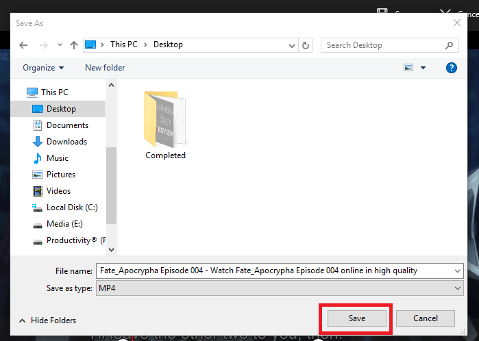Collapse folders with Hide Folders
Viewport: 479px width, 341px height.
[48, 320]
